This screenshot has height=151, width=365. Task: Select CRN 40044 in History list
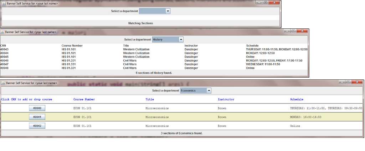coord(4,53)
